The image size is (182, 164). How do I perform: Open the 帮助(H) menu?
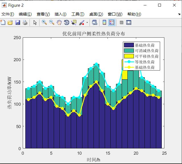click(134, 14)
